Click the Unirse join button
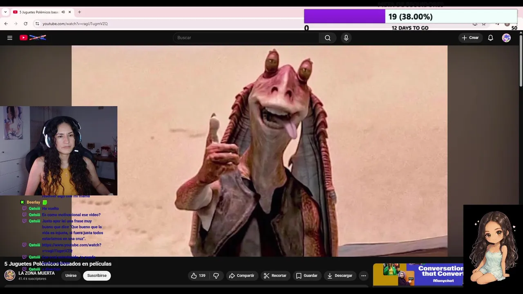The image size is (523, 294). pyautogui.click(x=71, y=276)
